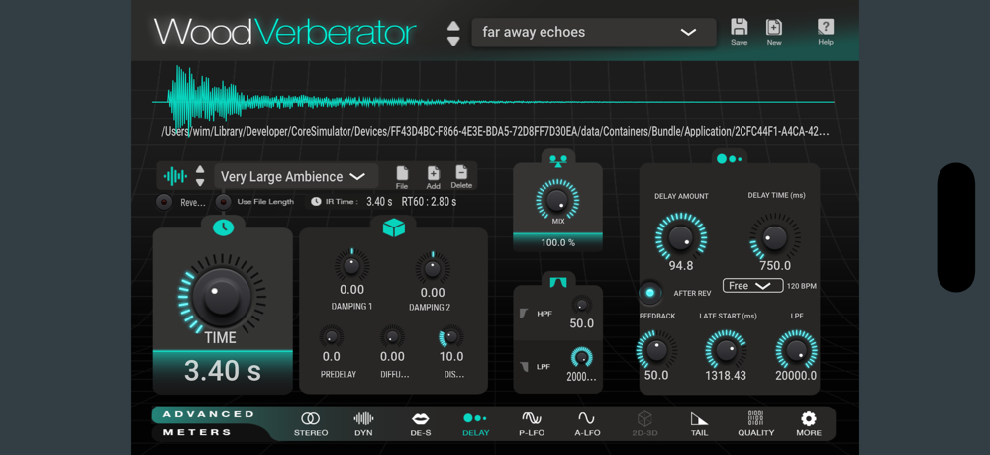Toggle the LPF filter shape icon
This screenshot has width=990, height=455.
pyautogui.click(x=524, y=367)
